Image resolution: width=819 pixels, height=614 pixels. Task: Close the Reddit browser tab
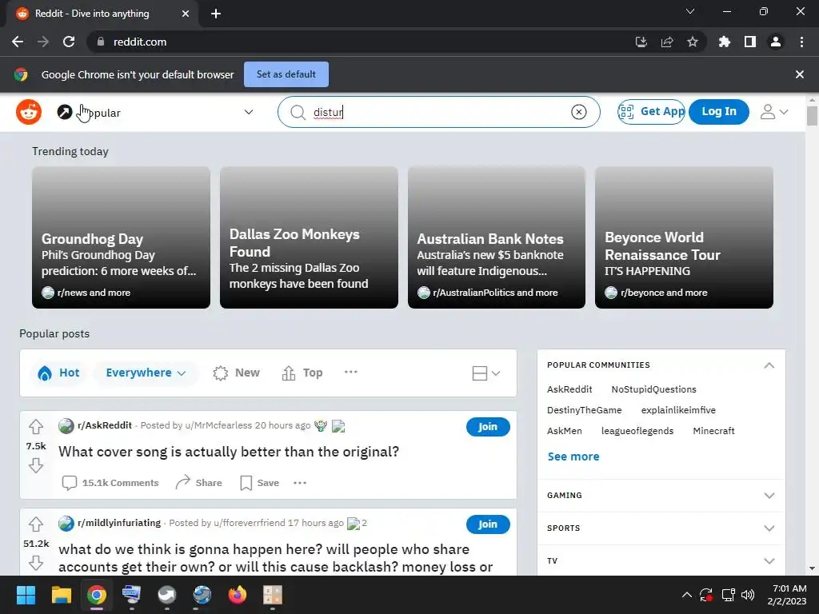(x=186, y=14)
